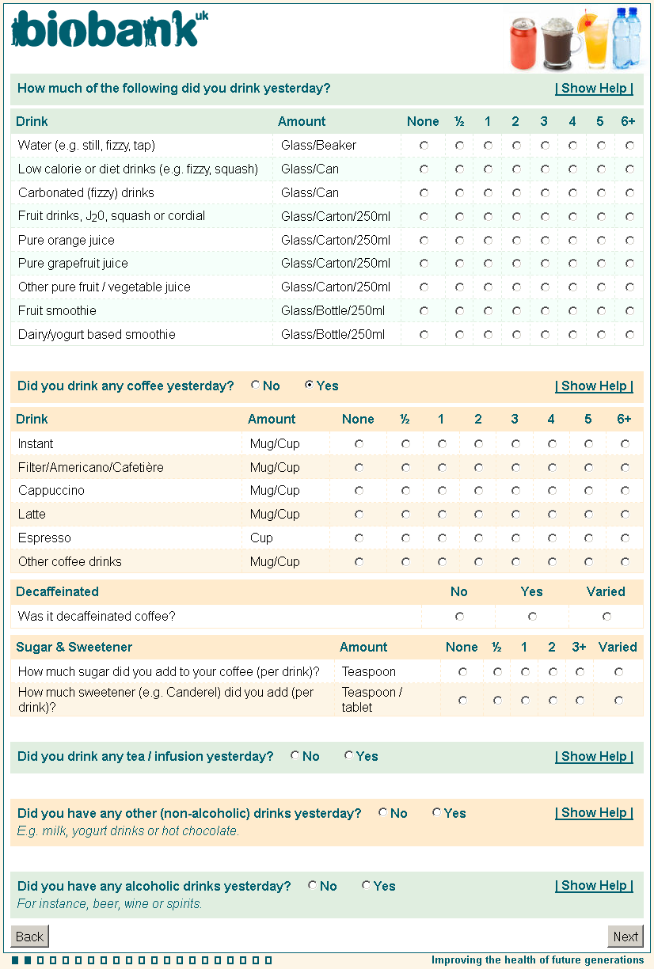Click the biobank UK logo
654x969 pixels.
[x=109, y=30]
